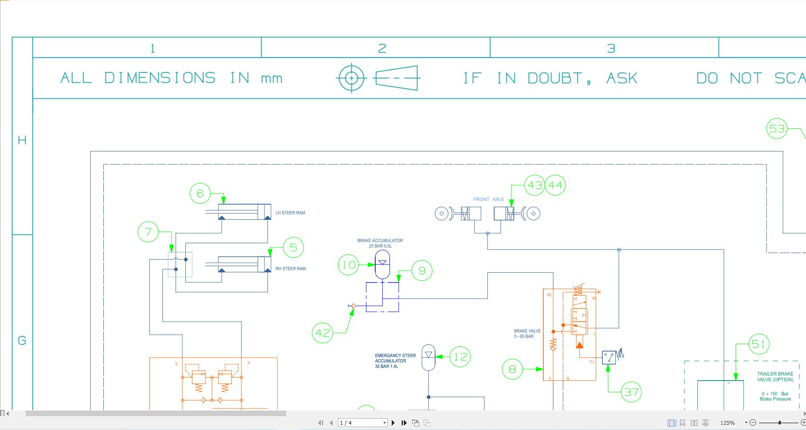Click the next view icon
Screen dimensions: 806x430
pyautogui.click(x=427, y=423)
